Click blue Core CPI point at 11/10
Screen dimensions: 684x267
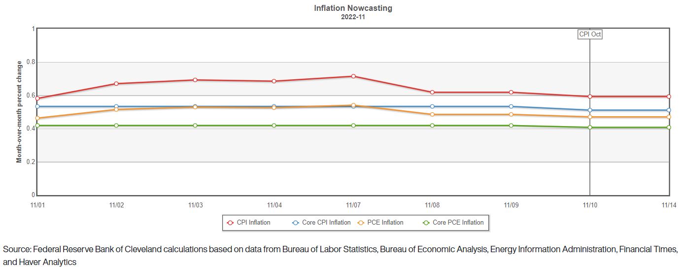(x=590, y=110)
